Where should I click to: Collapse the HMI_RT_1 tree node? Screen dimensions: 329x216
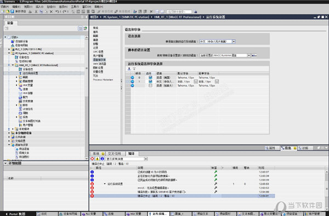pos(13,65)
